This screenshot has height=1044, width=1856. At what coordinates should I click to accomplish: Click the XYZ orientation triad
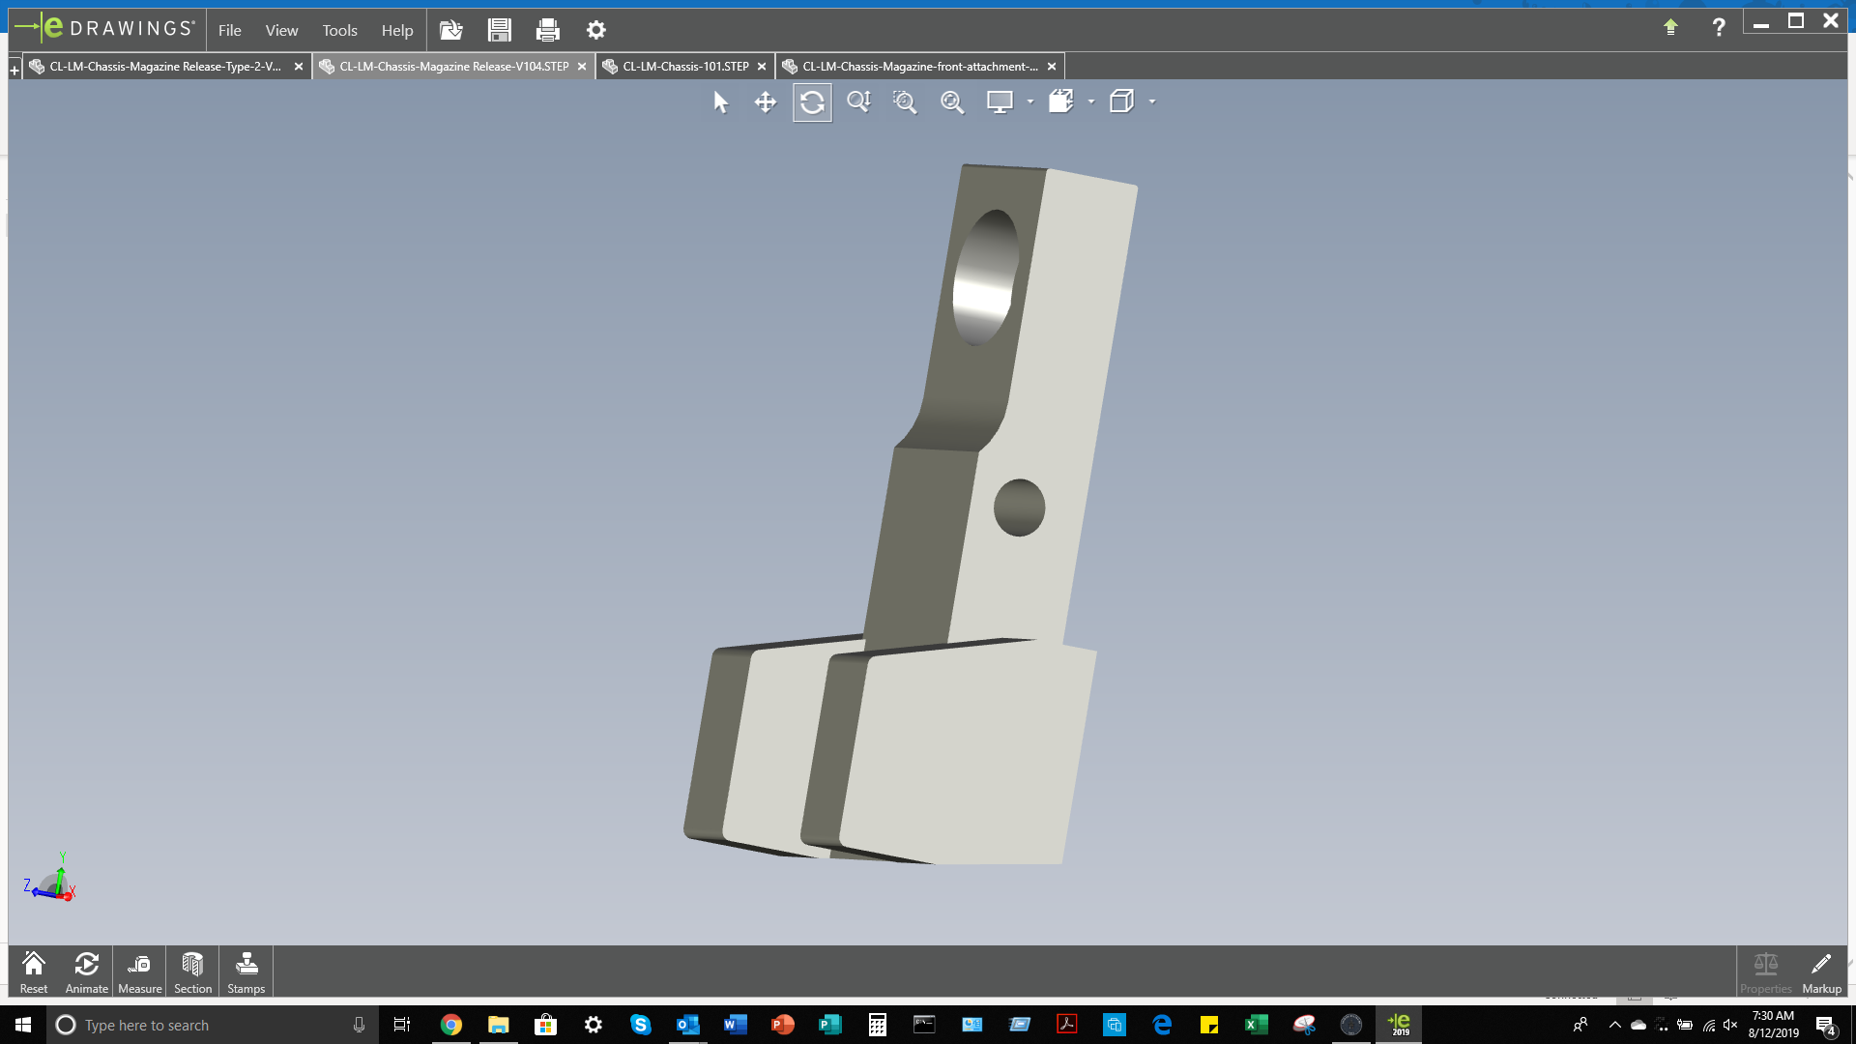point(50,879)
